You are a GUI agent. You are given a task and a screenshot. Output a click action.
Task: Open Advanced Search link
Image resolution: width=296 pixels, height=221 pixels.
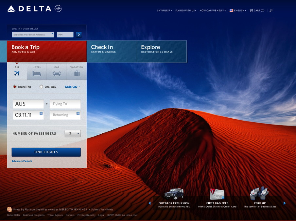22,161
